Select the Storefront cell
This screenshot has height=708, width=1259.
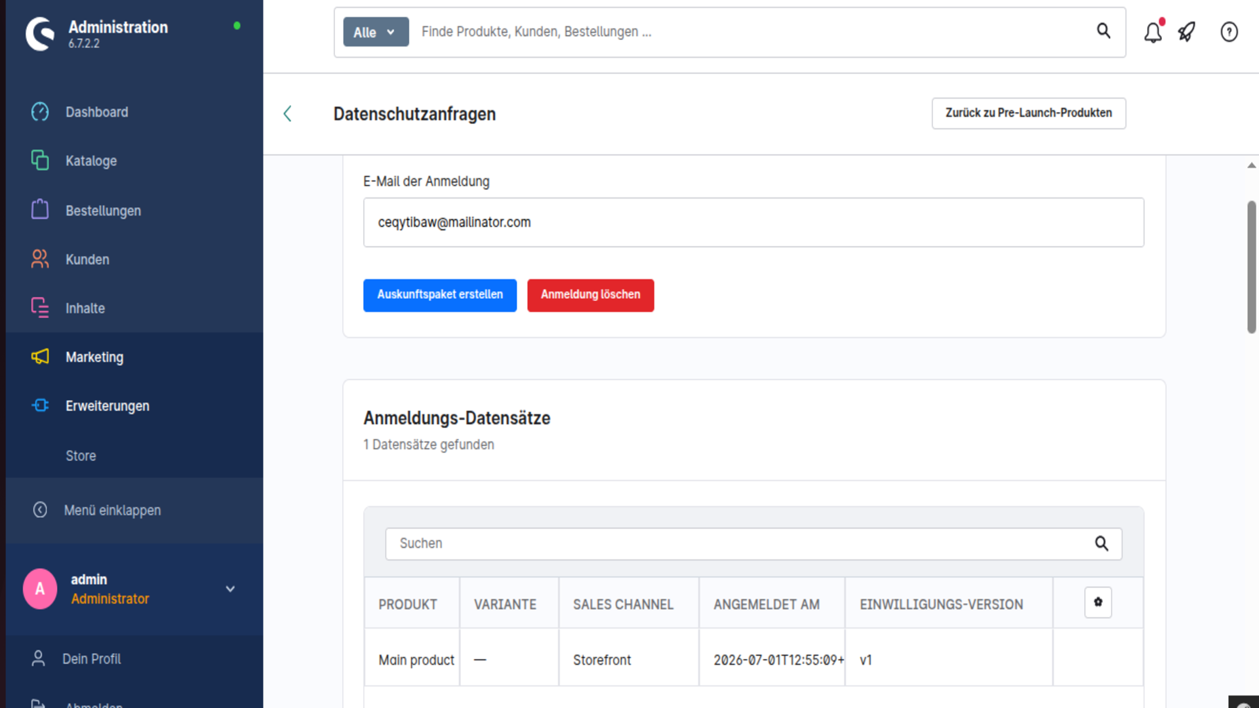pyautogui.click(x=629, y=658)
